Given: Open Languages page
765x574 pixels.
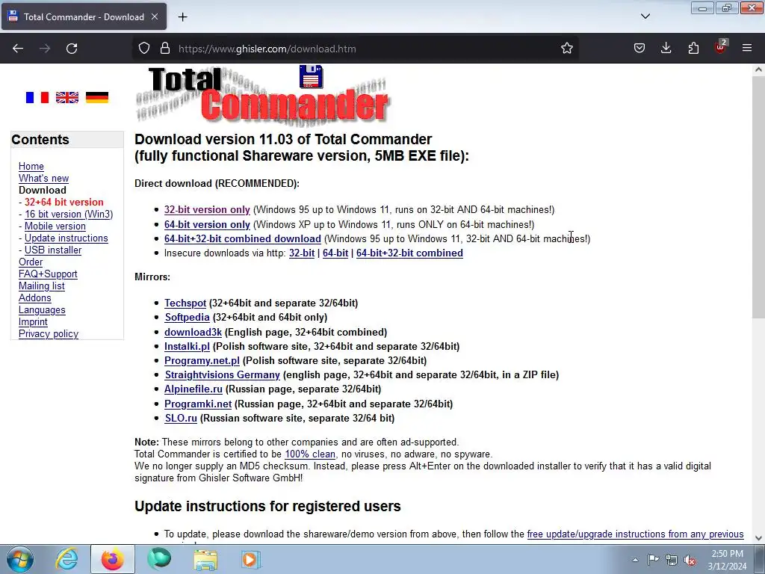Looking at the screenshot, I should tap(42, 310).
